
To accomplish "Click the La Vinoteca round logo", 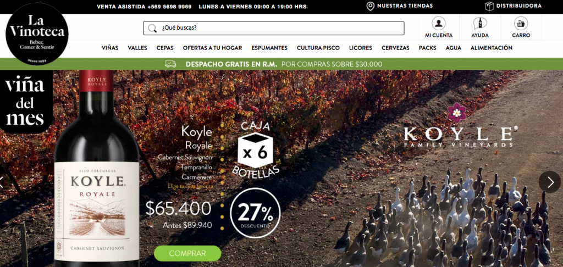I will 37,34.
